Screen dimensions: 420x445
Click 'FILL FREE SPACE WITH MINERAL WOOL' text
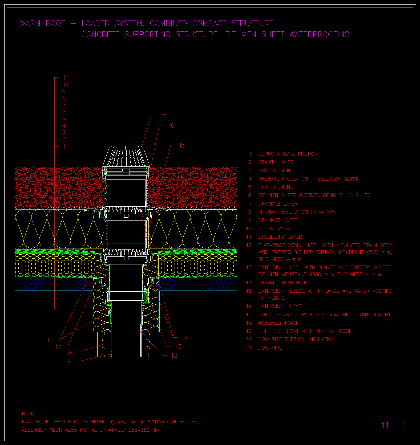[305, 331]
